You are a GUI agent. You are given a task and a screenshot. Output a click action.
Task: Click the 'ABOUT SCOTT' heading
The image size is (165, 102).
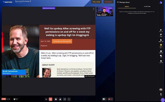48,65
